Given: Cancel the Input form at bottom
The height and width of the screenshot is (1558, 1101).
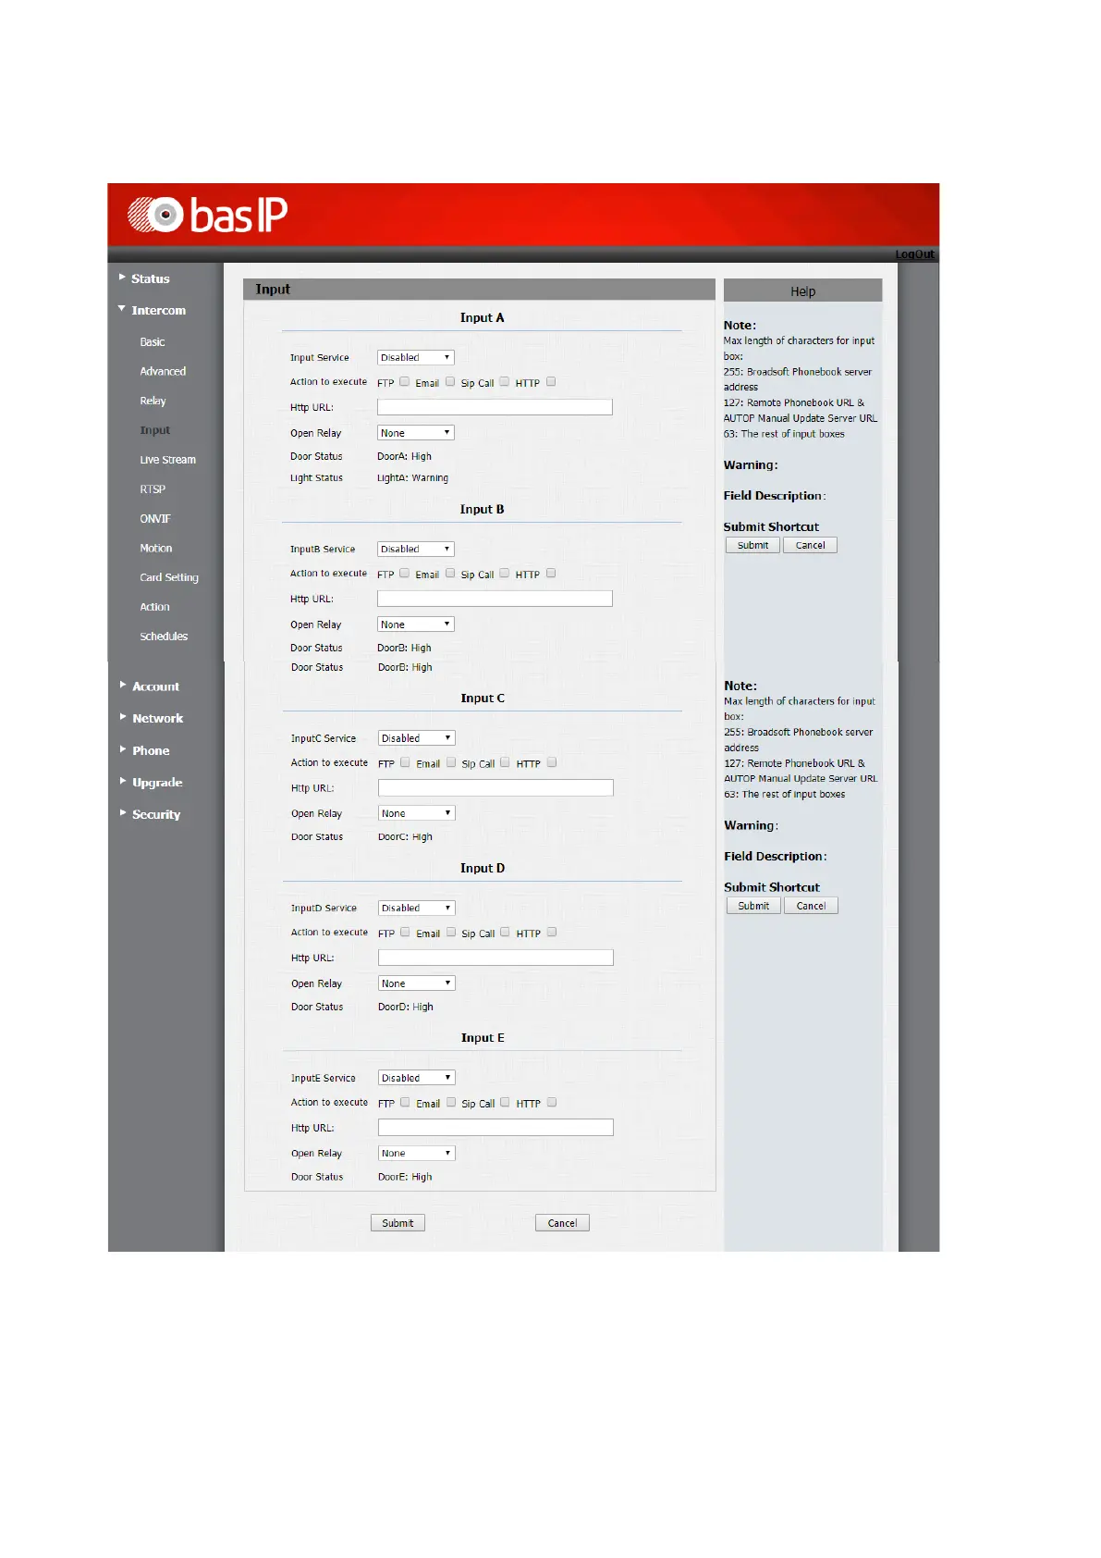Looking at the screenshot, I should point(562,1223).
